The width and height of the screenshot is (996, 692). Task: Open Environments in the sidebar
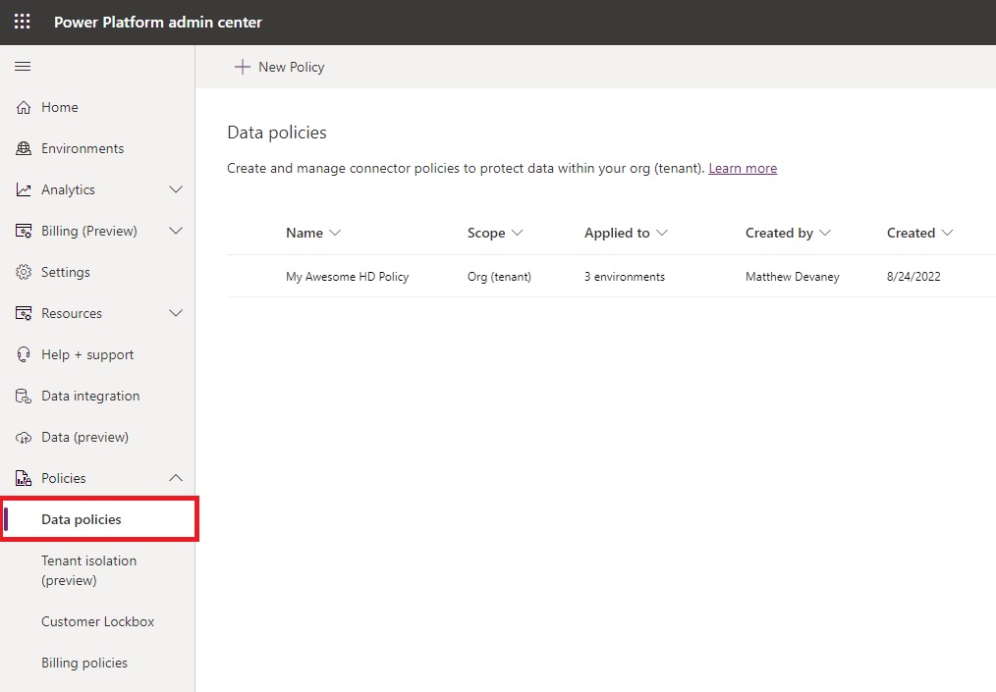click(97, 148)
